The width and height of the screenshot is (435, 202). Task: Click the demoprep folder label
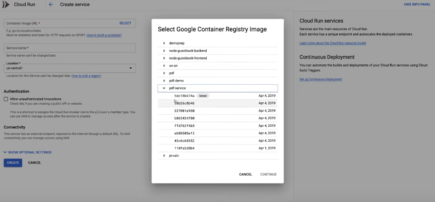click(177, 43)
